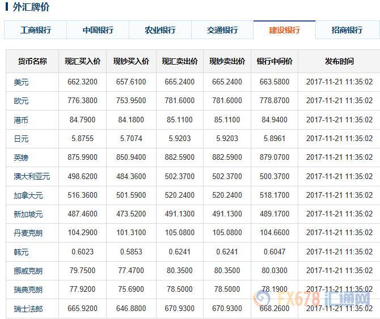Open the 欧元 currency link
380x319 pixels.
[21, 101]
